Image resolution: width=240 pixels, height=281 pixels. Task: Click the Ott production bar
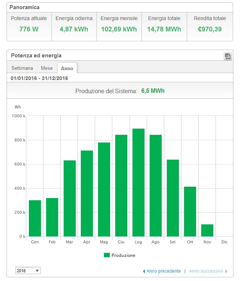coord(190,212)
